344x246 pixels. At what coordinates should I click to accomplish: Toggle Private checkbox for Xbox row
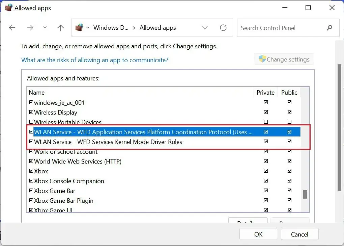tap(266, 171)
